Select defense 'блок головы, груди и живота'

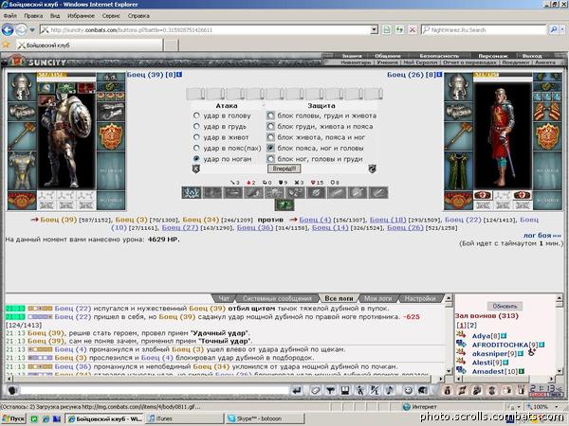pos(270,115)
